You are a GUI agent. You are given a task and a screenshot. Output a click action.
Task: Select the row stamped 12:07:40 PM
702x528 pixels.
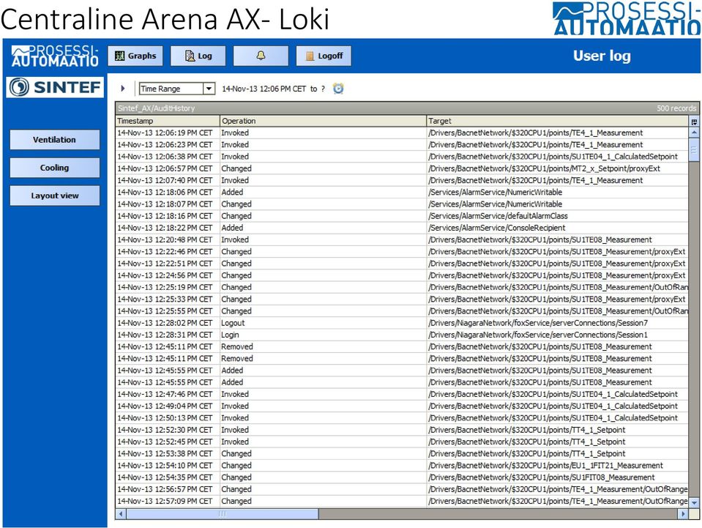coord(402,180)
